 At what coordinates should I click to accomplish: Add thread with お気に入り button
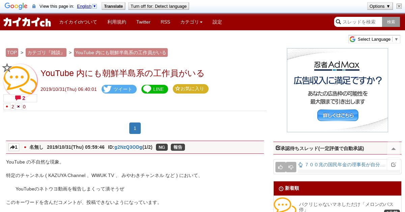click(x=191, y=89)
